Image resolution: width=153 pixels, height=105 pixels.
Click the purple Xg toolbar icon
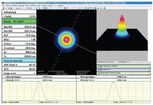[16, 8]
